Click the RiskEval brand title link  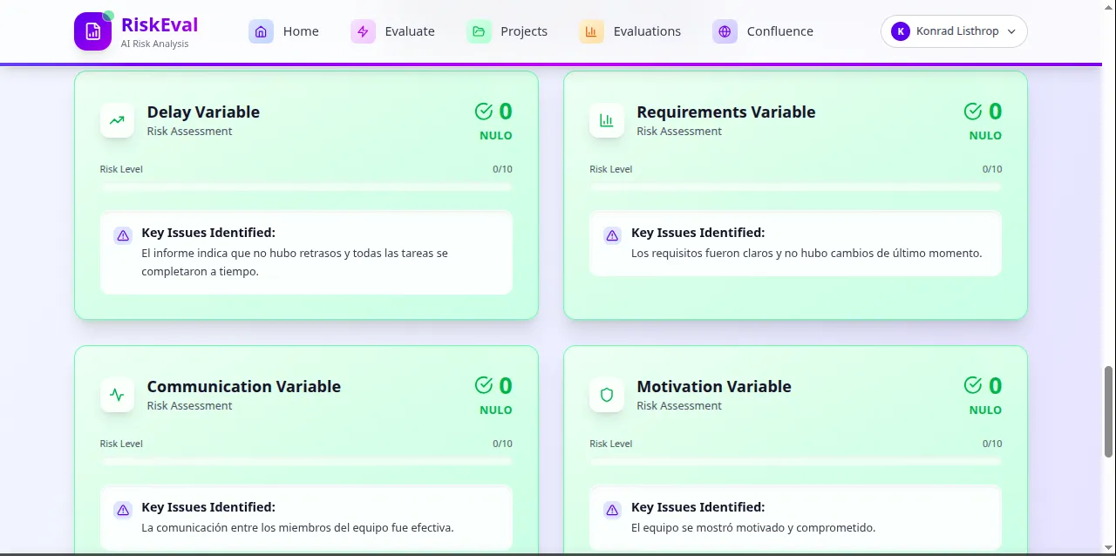point(160,24)
